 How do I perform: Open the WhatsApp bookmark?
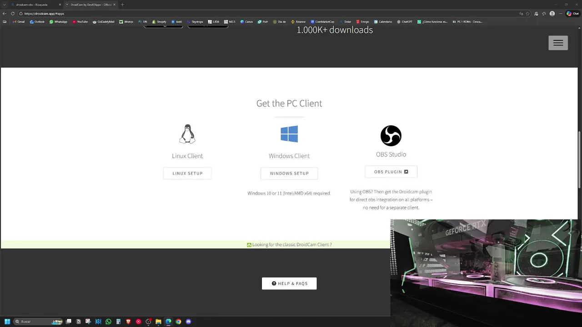[x=58, y=22]
